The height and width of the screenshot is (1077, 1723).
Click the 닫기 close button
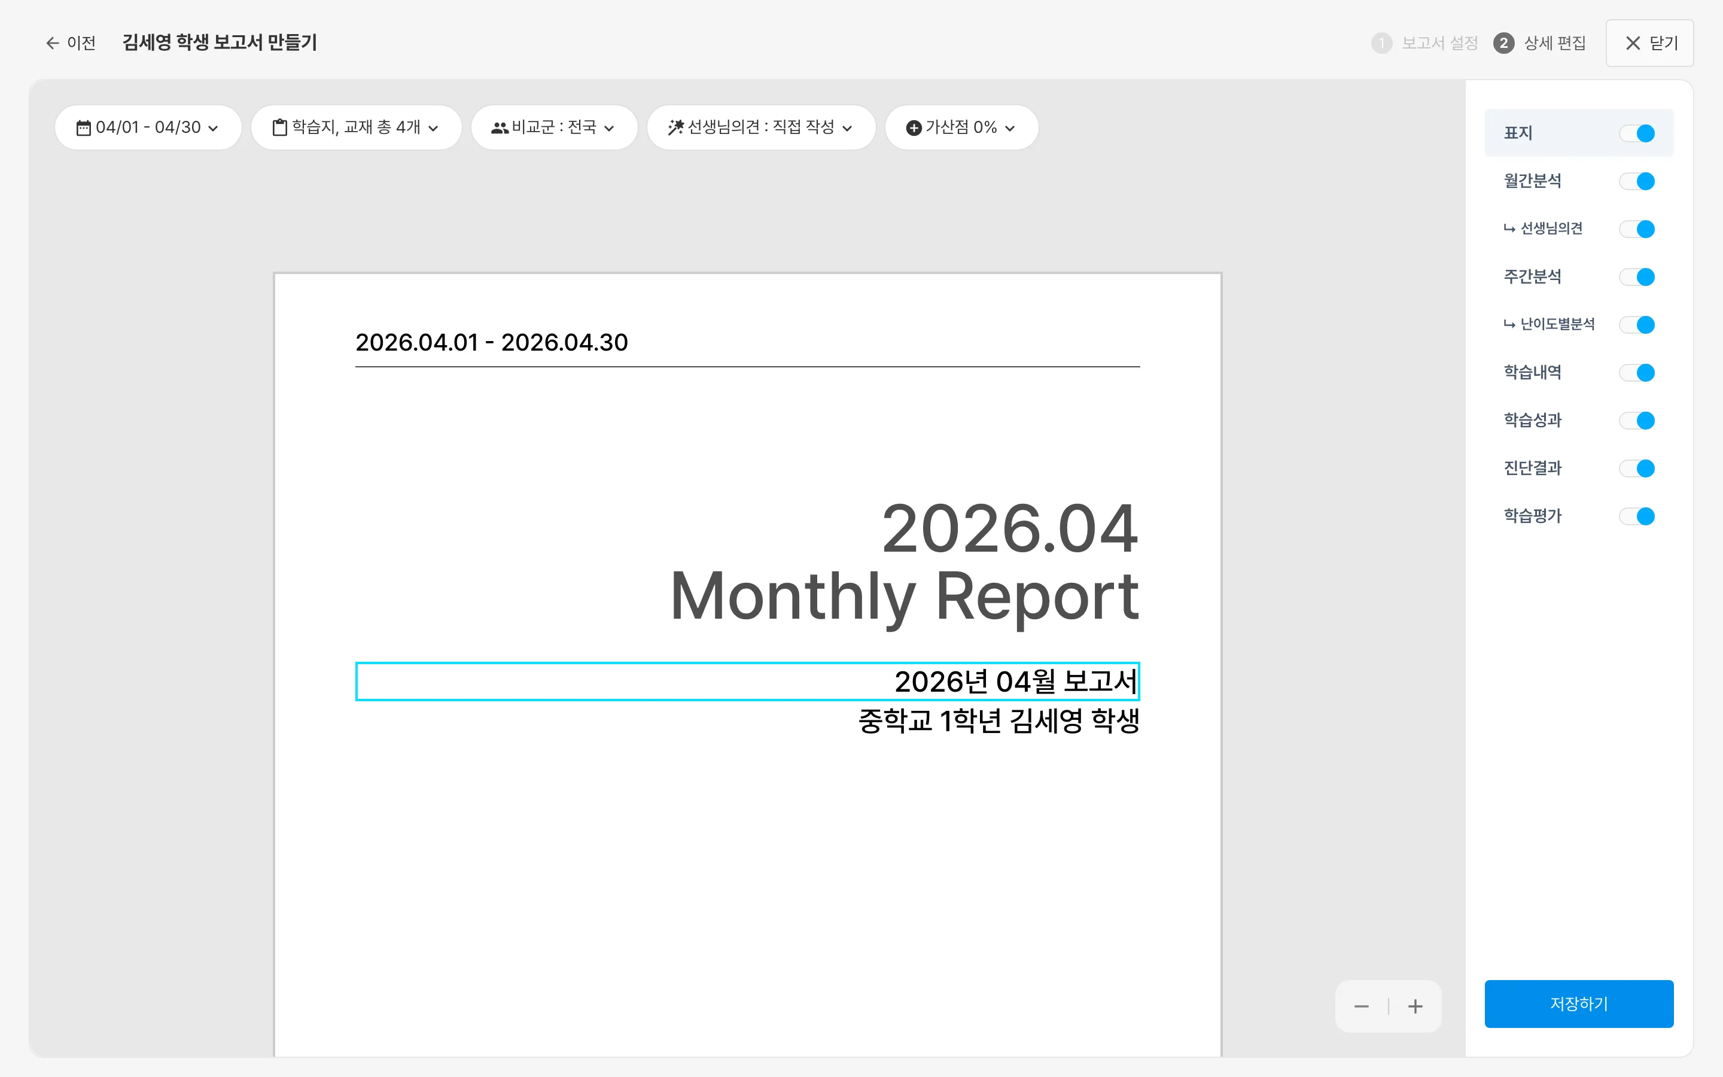(x=1649, y=42)
